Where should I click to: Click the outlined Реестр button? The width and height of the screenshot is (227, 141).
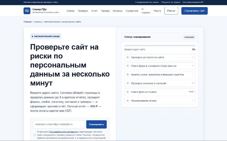coord(171,11)
